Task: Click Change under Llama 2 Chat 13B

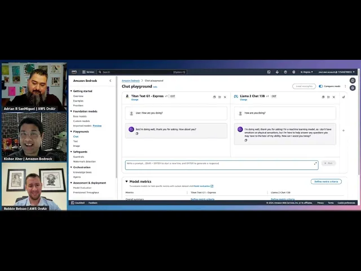Action: click(x=243, y=100)
